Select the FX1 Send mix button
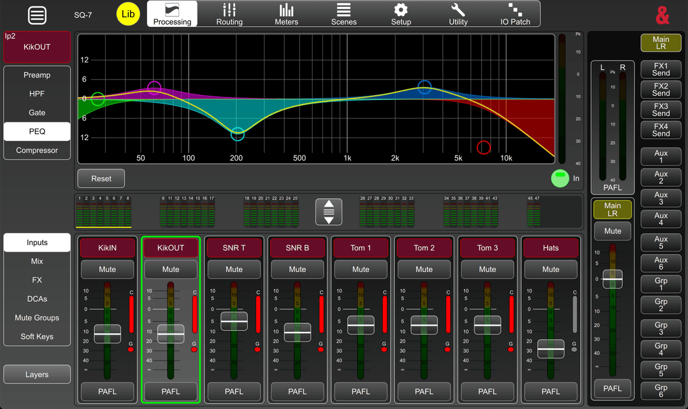 tap(661, 69)
